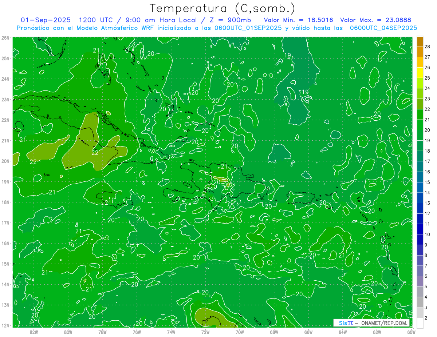Click legend value 28 on the color bar
This screenshot has width=437, height=337.
[x=428, y=47]
